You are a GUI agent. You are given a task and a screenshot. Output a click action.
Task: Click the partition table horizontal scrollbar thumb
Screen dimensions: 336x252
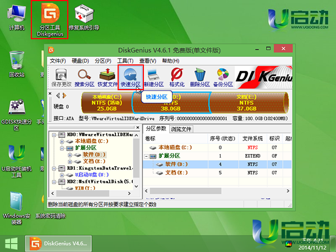click(185, 191)
